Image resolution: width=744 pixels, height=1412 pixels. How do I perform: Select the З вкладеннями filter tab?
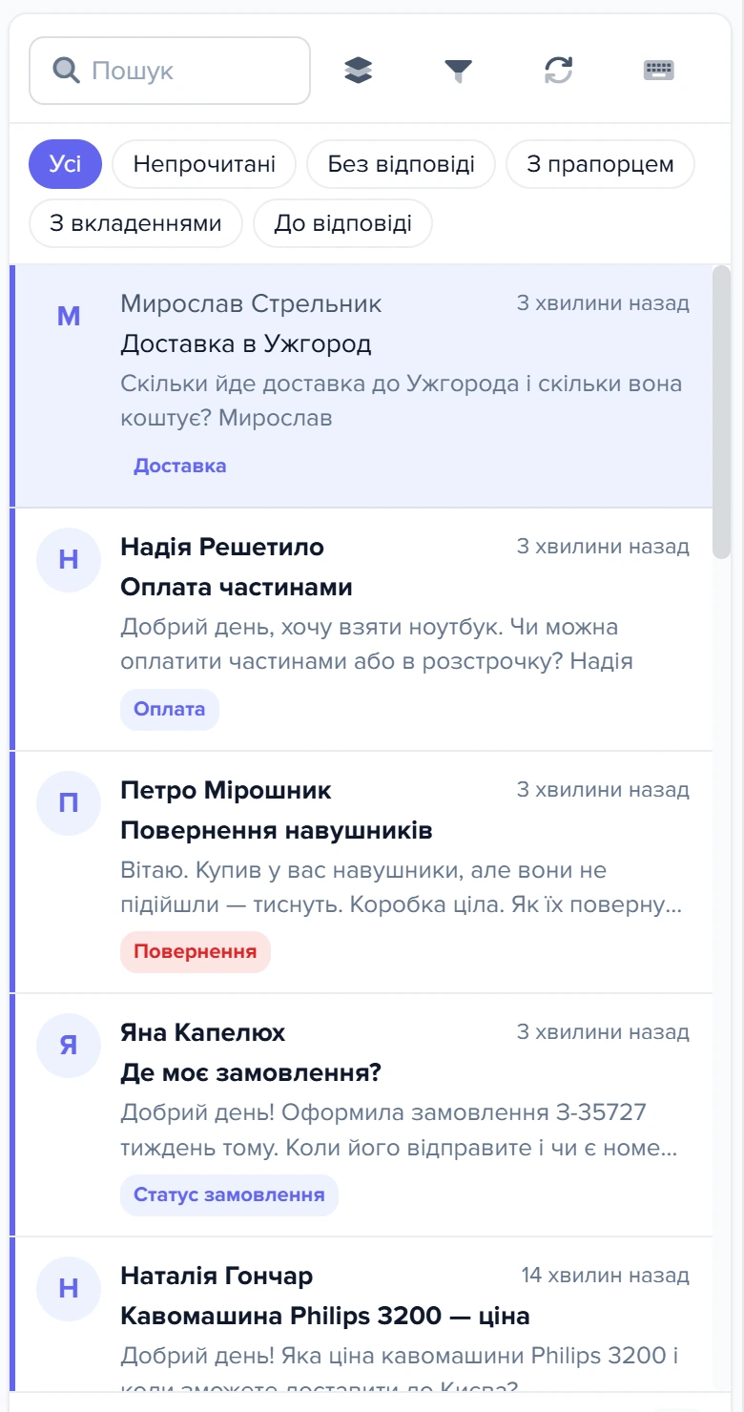click(x=135, y=223)
